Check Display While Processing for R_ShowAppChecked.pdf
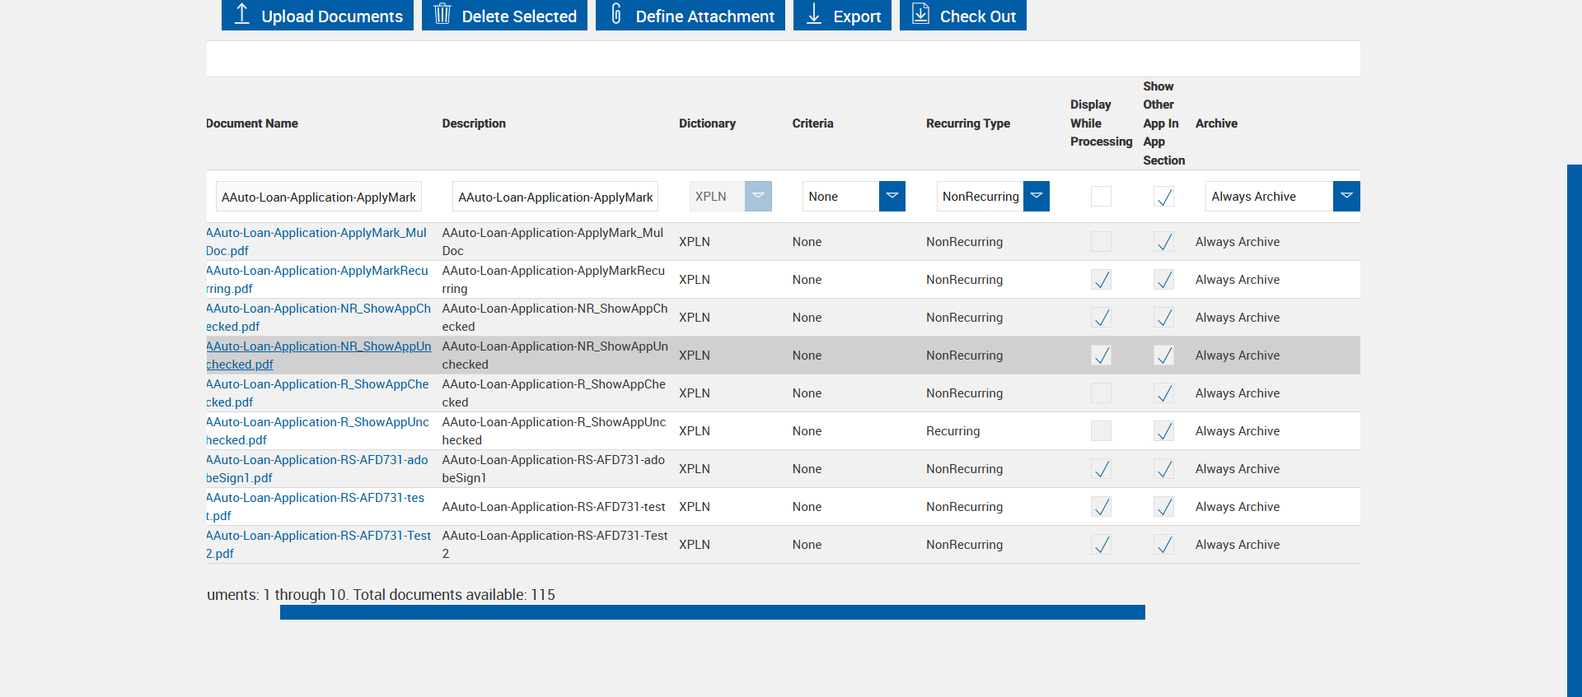This screenshot has width=1582, height=697. pos(1101,393)
